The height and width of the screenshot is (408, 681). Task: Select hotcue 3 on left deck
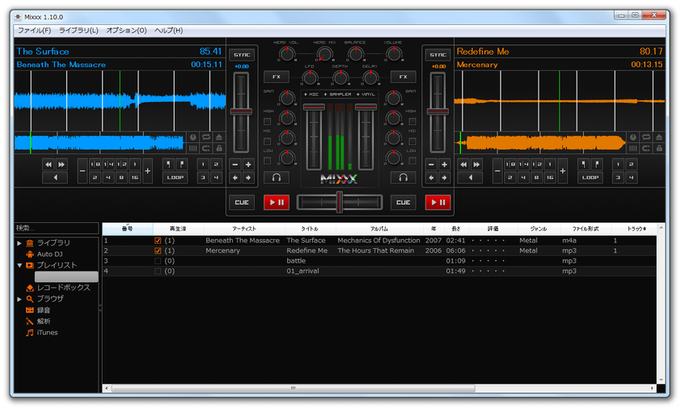click(203, 178)
